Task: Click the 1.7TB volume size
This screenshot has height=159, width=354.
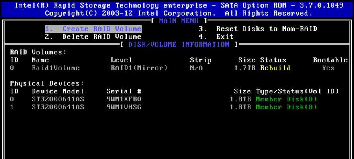Action: coord(245,68)
